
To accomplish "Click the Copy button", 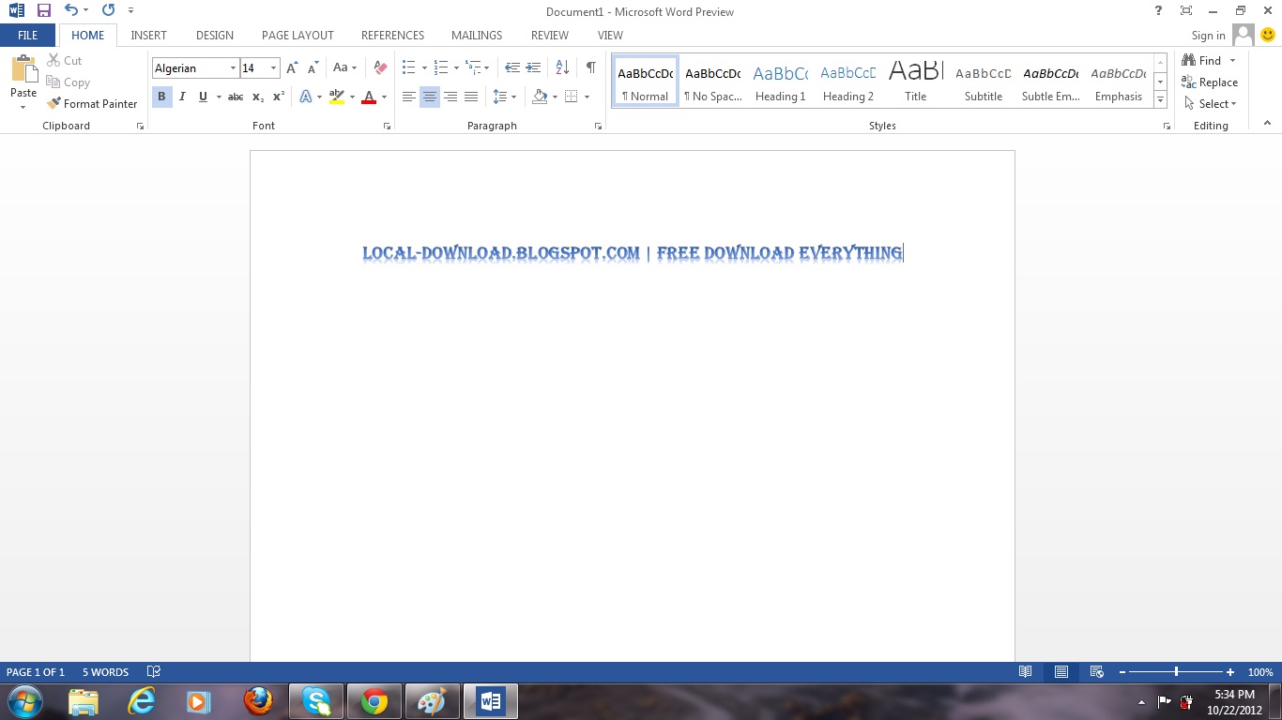I will point(69,82).
